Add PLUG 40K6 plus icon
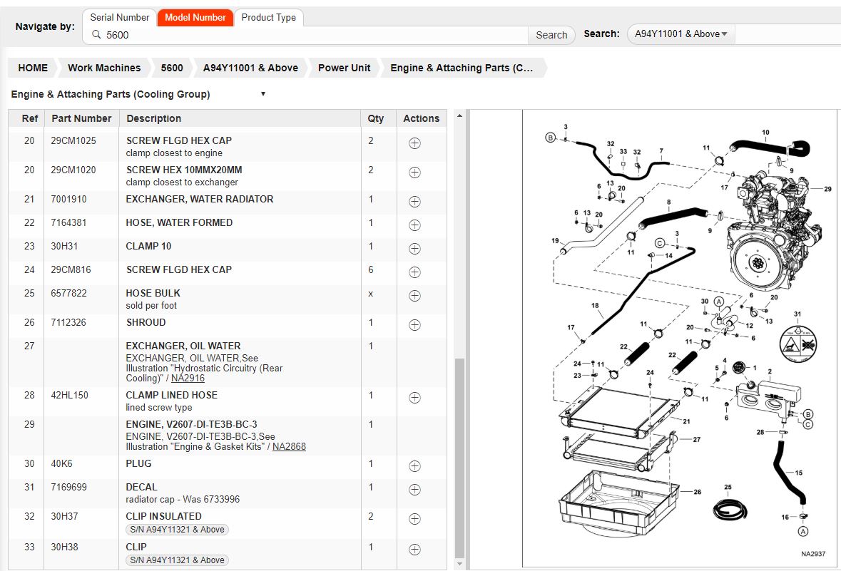The image size is (841, 571). coord(414,466)
